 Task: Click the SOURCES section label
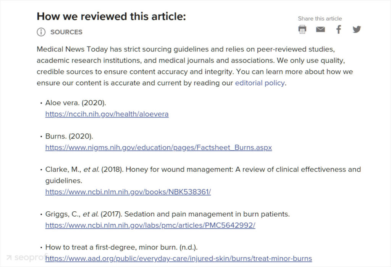pos(66,32)
